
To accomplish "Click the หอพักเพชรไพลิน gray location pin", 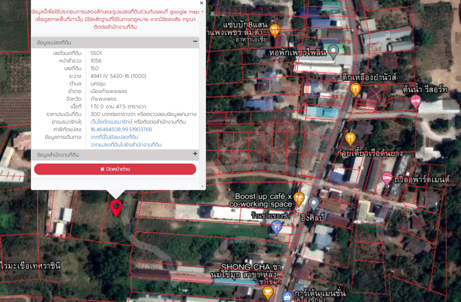I will (x=333, y=52).
